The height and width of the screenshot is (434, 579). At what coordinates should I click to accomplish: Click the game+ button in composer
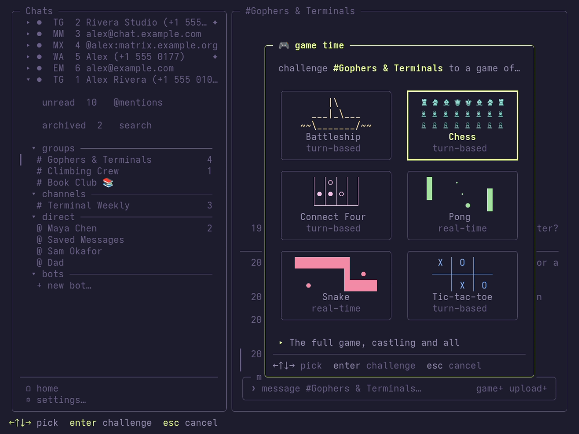pos(489,389)
